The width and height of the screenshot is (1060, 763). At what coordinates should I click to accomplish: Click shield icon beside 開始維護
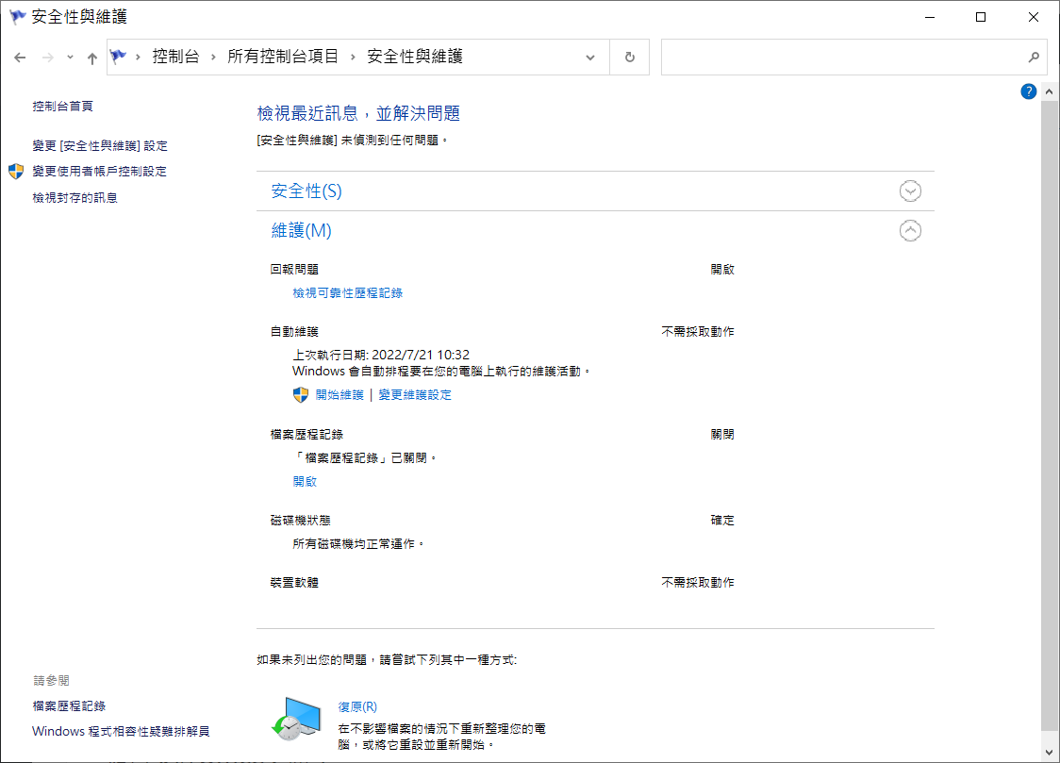click(301, 395)
